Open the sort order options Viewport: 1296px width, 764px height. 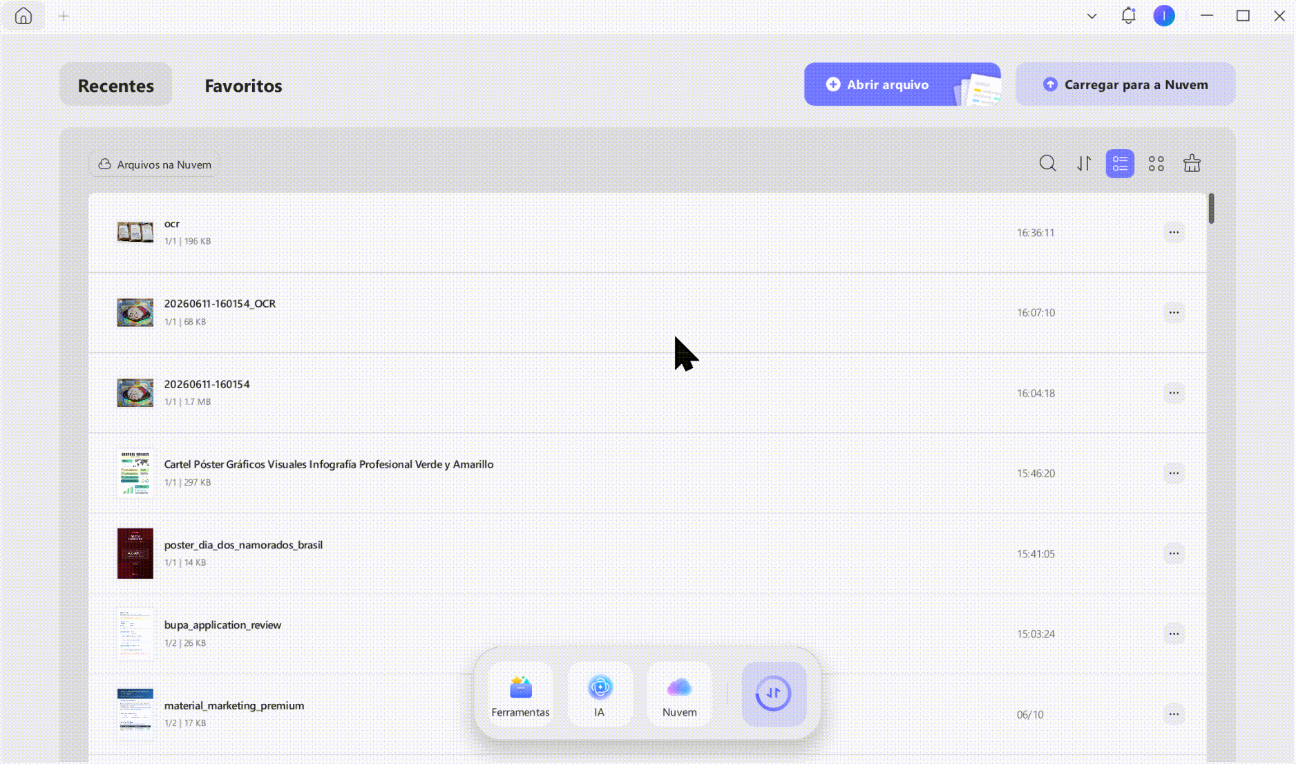click(1084, 164)
